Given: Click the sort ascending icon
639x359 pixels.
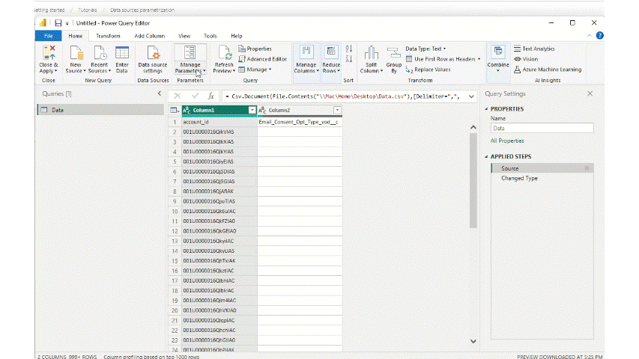Looking at the screenshot, I should pos(348,51).
